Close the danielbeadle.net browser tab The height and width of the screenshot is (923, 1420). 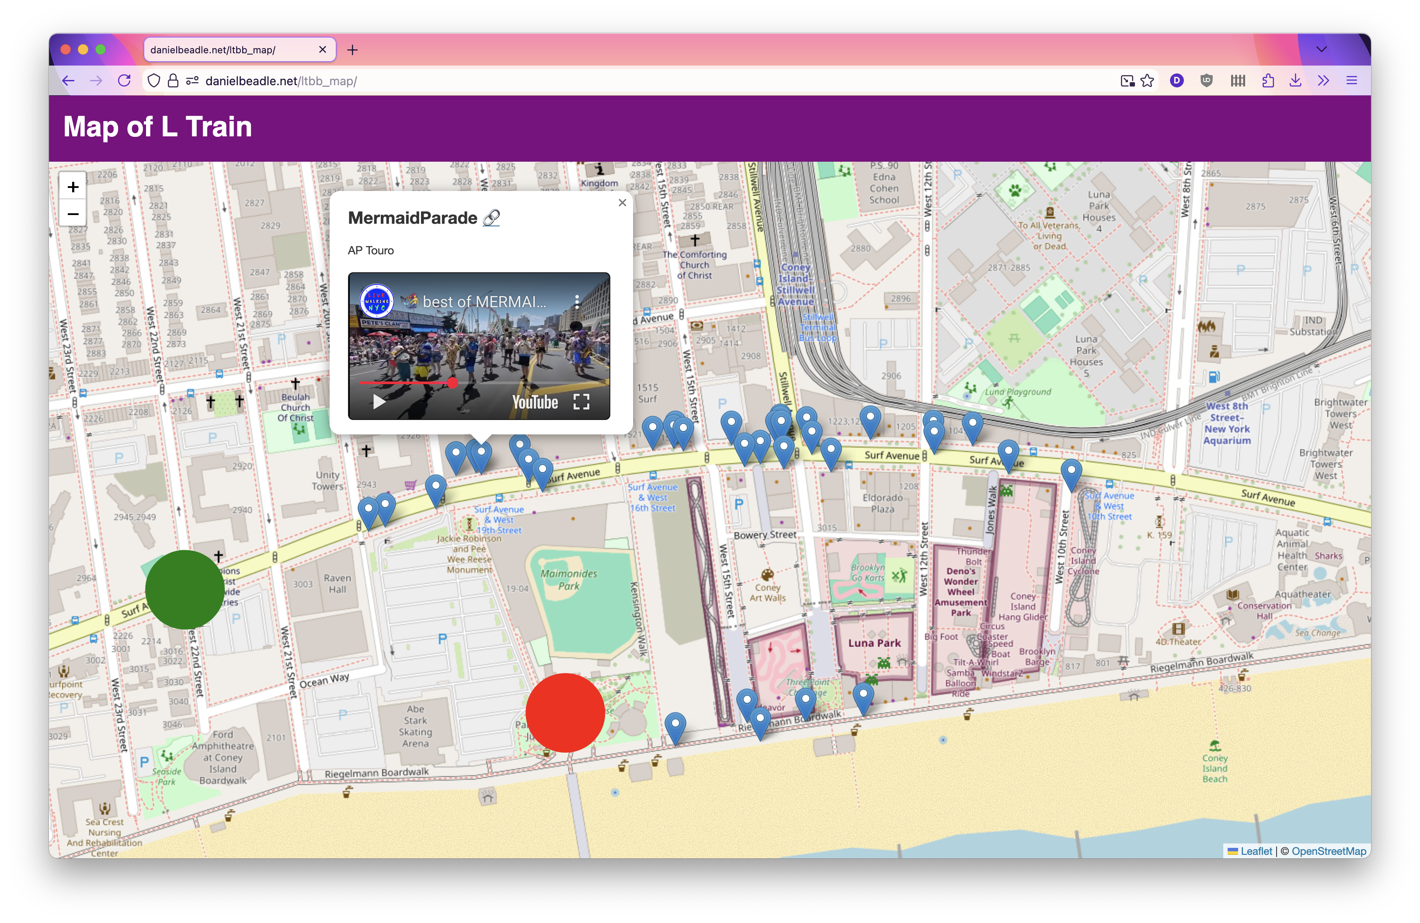point(323,49)
